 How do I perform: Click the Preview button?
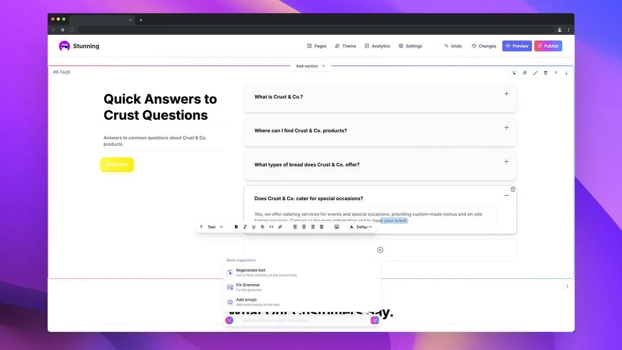pos(517,46)
